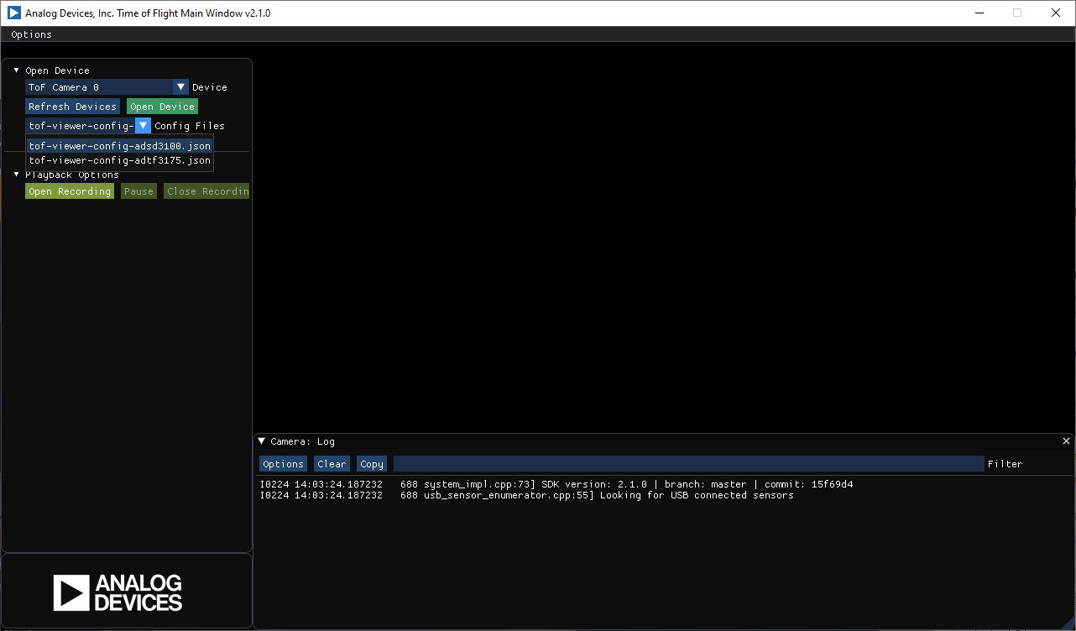Viewport: 1076px width, 631px height.
Task: Minimize the Time of Flight main window
Action: [979, 13]
